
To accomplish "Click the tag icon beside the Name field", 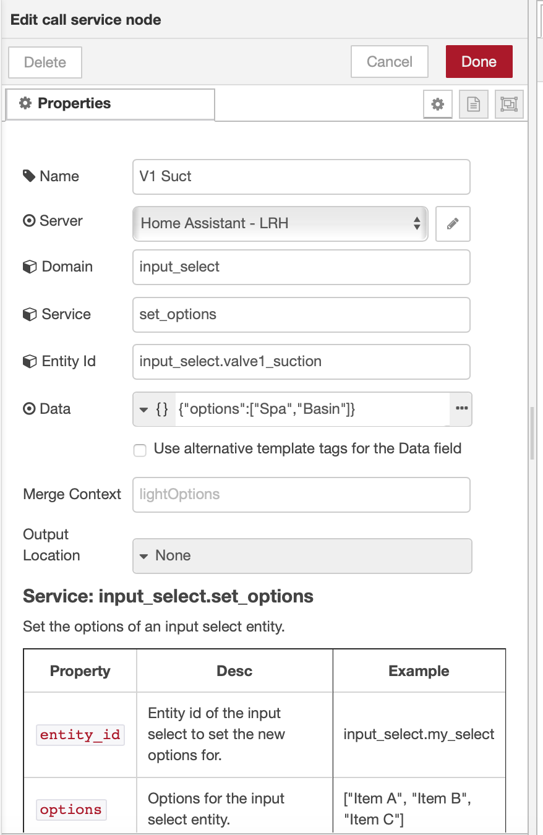I will click(28, 176).
